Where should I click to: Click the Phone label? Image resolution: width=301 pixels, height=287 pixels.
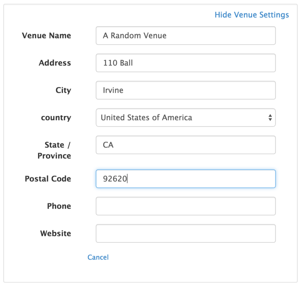pos(59,206)
